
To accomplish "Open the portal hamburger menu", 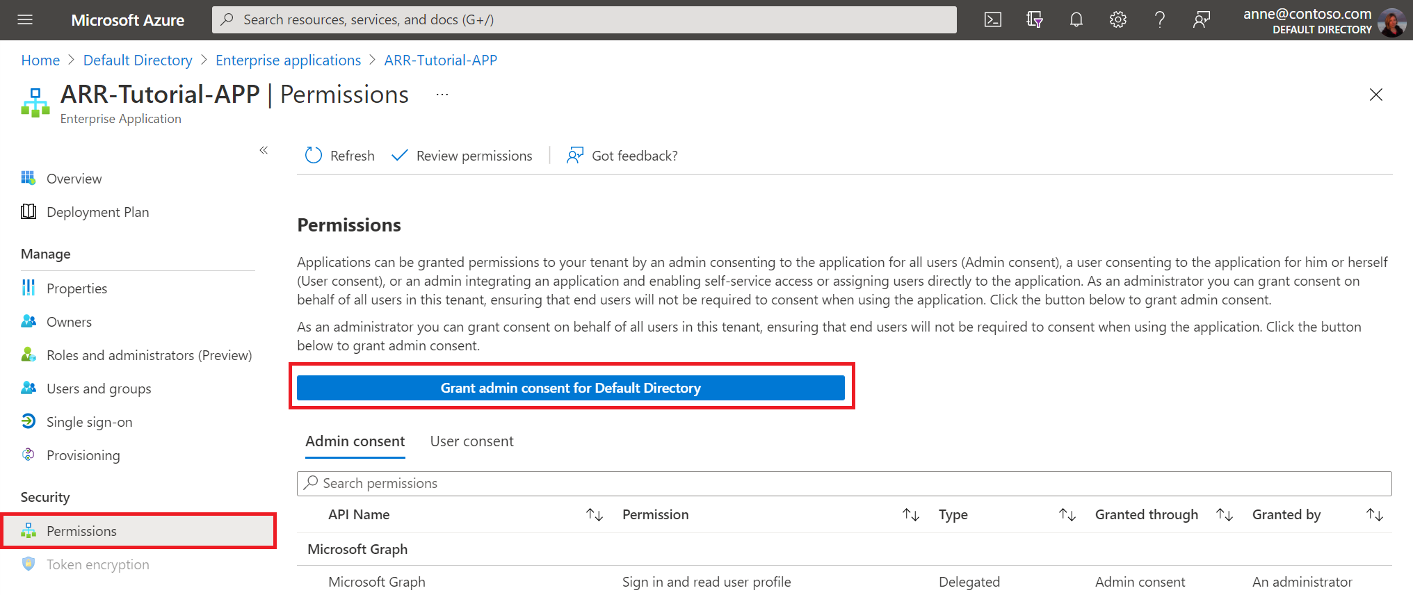I will [x=25, y=19].
